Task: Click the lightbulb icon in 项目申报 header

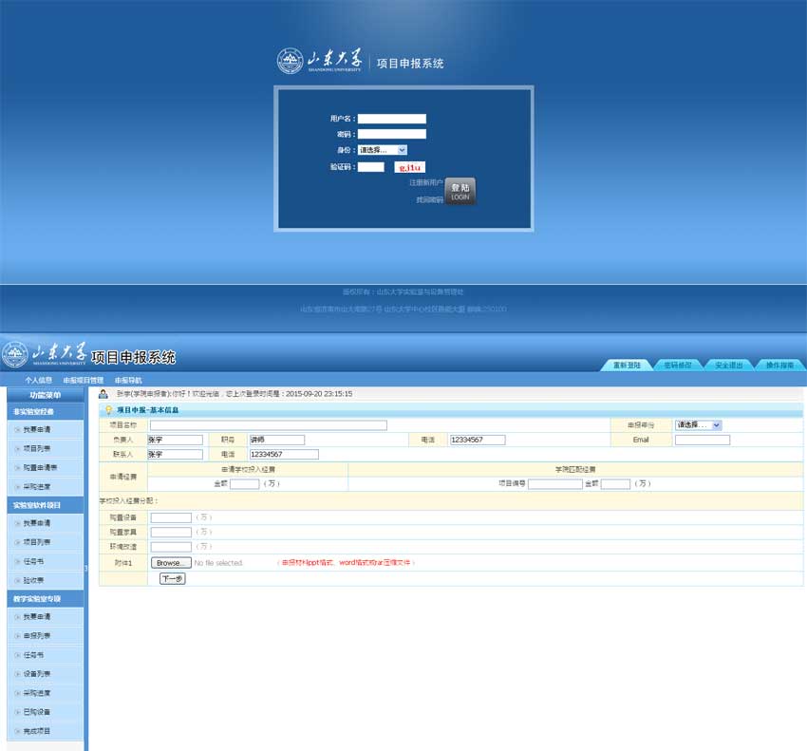Action: point(108,410)
